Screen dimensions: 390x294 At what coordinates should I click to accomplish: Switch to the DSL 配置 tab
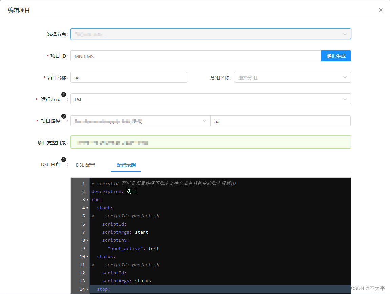pyautogui.click(x=85, y=165)
